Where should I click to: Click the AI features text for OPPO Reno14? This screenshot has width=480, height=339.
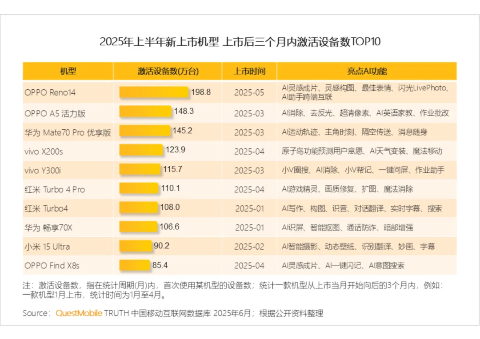[366, 92]
